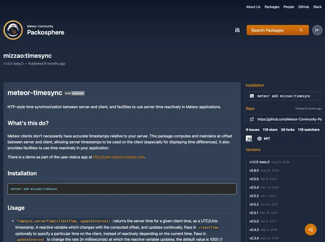This screenshot has width=325, height=242.
Task: Open the search filter sliders icon
Action: coord(237,30)
